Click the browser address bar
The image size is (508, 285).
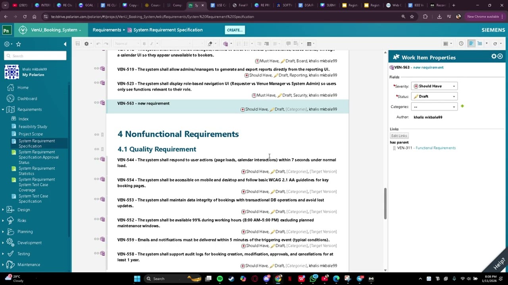222,17
